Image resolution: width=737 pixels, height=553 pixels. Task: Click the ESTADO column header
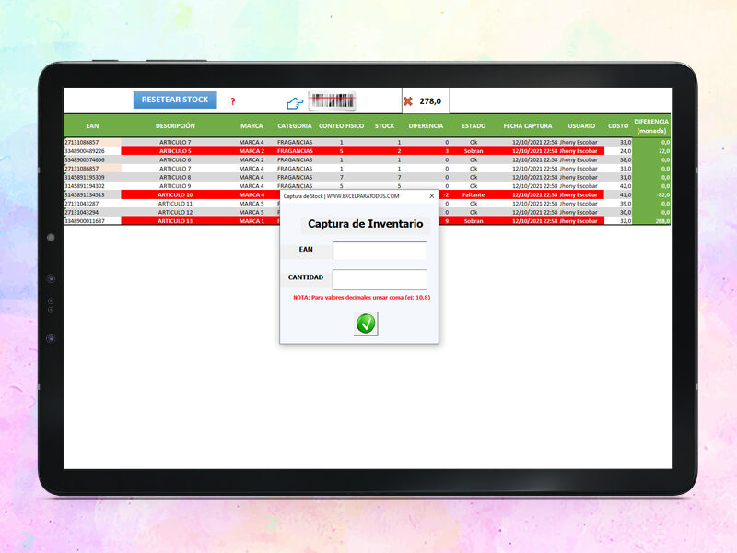pos(474,126)
